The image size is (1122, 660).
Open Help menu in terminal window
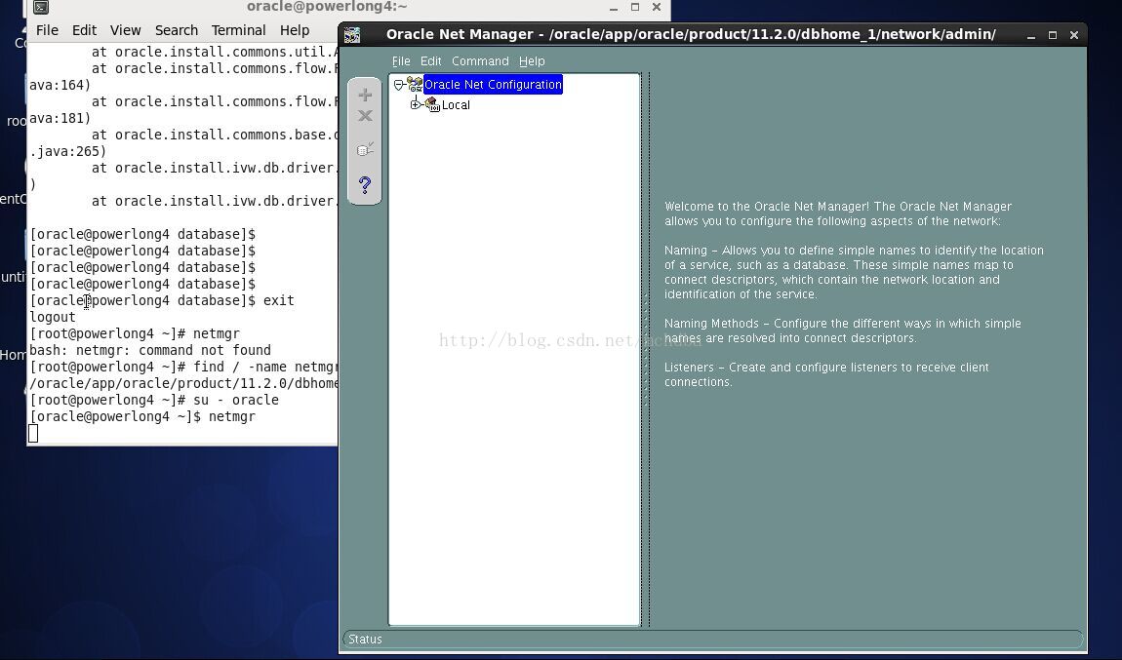(x=294, y=30)
